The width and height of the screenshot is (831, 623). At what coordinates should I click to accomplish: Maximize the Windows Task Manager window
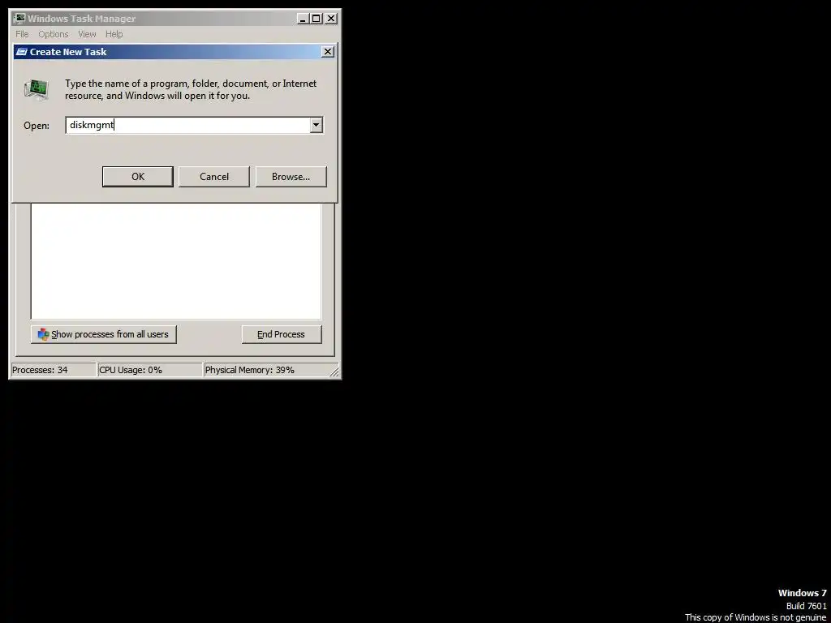[316, 19]
